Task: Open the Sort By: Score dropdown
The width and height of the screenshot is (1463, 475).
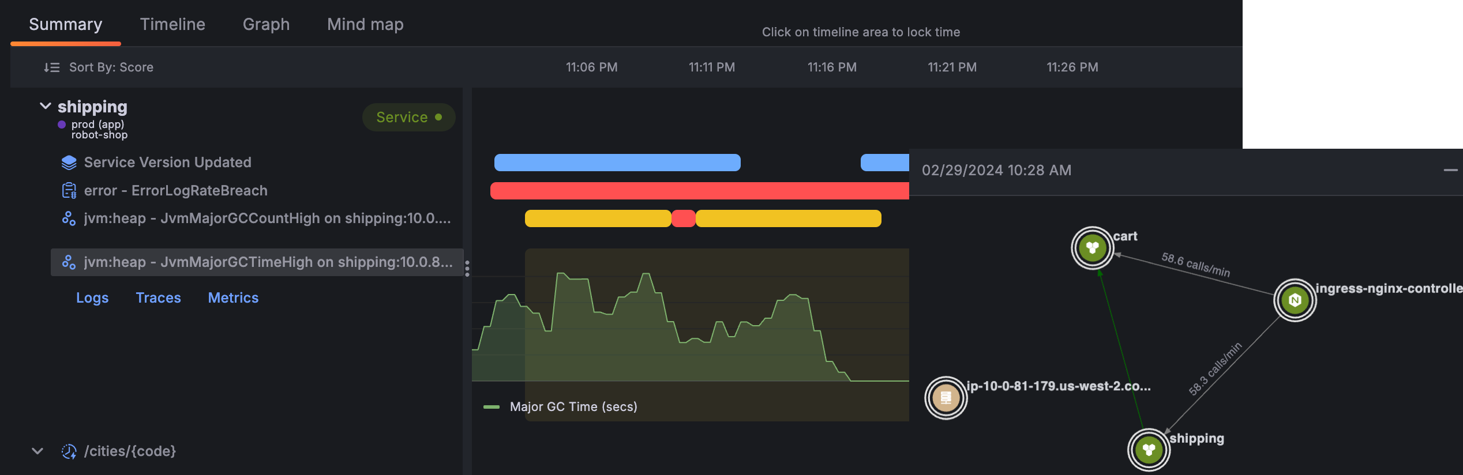Action: 111,67
